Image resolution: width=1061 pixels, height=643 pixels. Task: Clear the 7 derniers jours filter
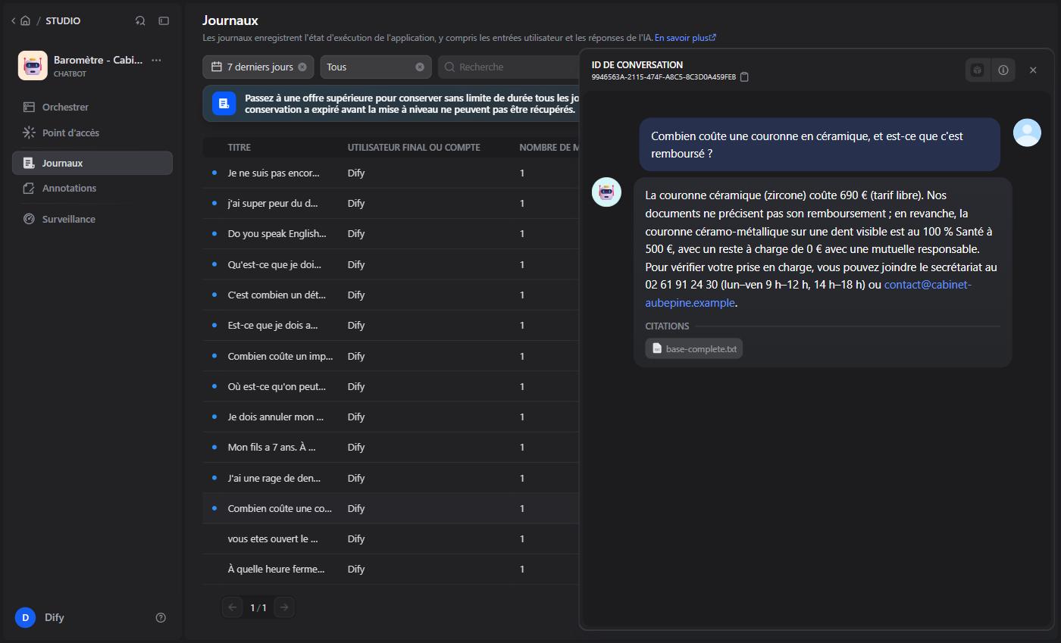click(x=302, y=67)
